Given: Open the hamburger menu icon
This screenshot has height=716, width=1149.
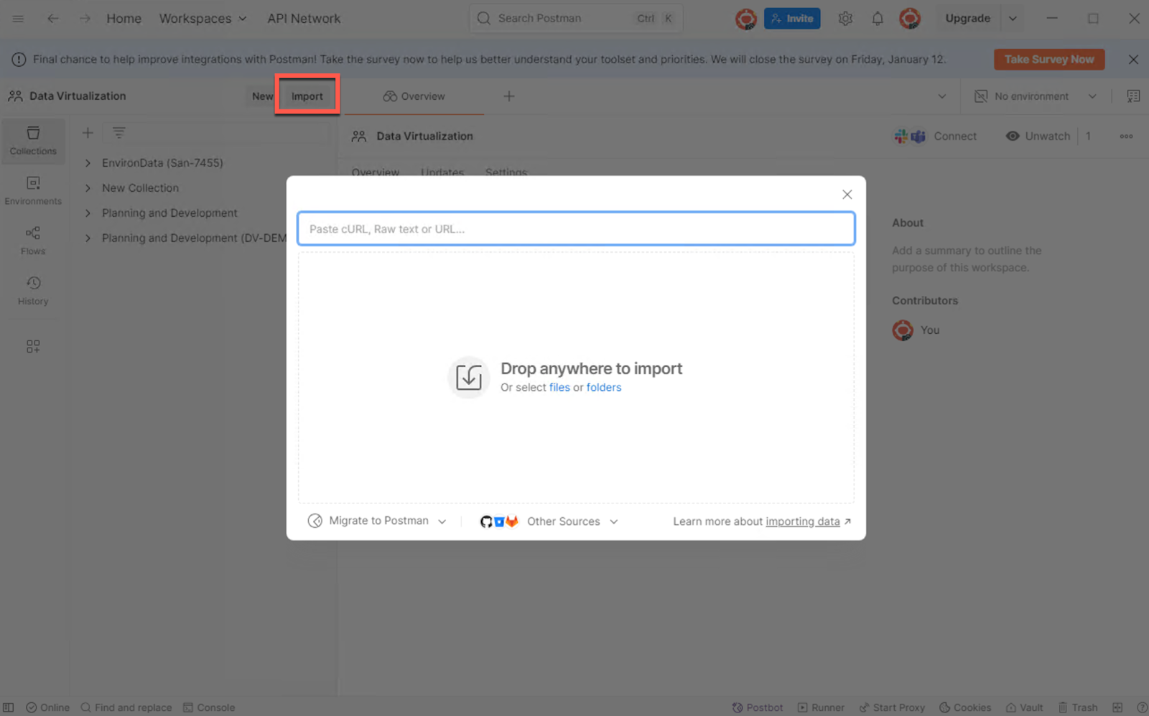Looking at the screenshot, I should point(18,19).
